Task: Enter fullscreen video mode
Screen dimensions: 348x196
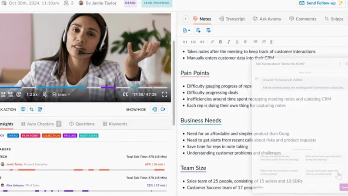Action: (164, 94)
